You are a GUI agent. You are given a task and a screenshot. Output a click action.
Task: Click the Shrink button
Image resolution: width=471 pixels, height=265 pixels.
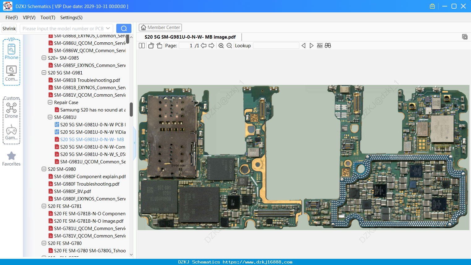(x=9, y=28)
